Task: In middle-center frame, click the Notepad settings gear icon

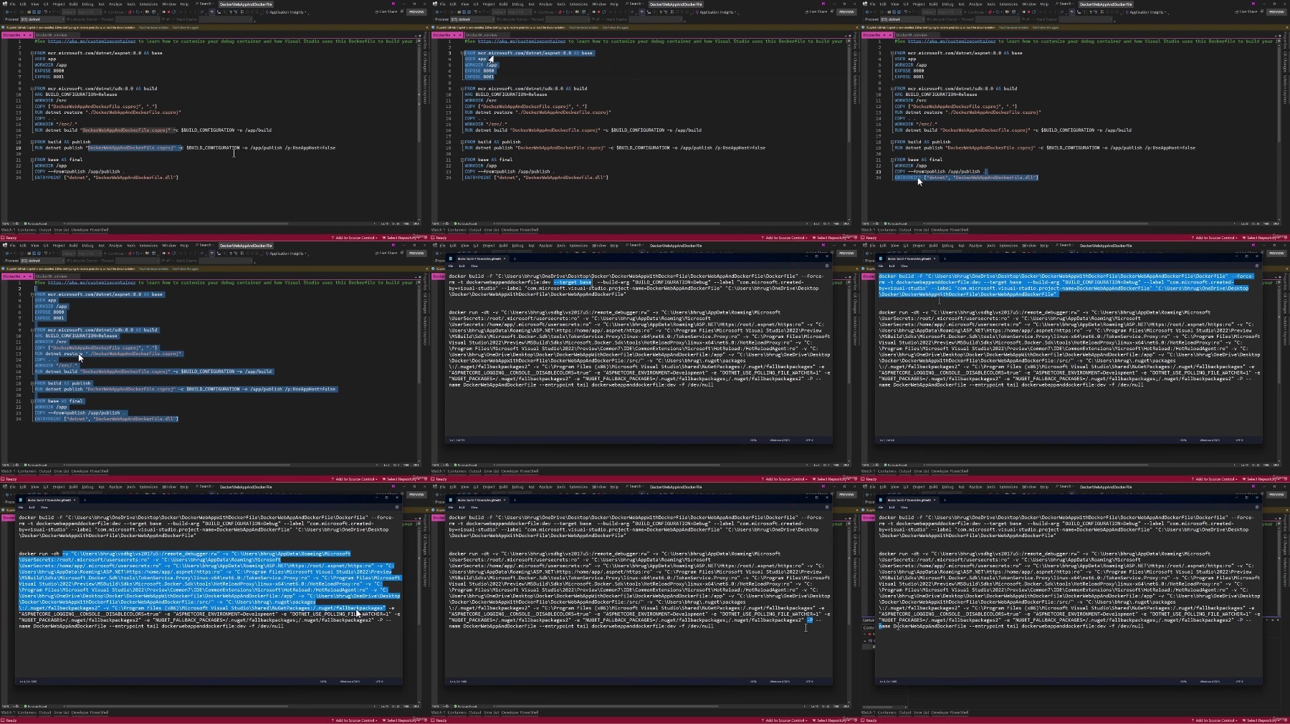Action: [827, 266]
